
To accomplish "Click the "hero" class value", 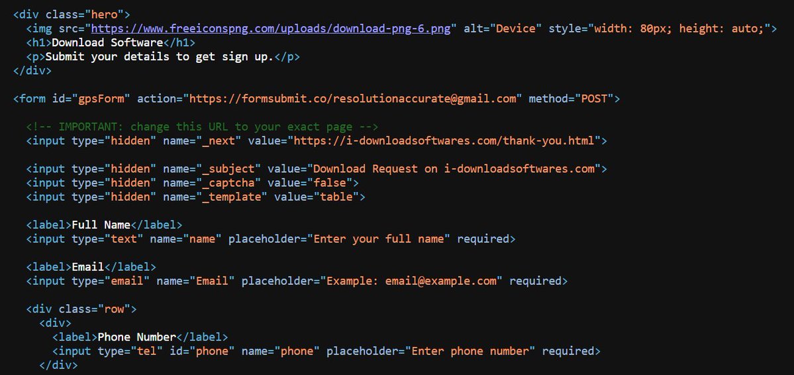I will [x=105, y=15].
